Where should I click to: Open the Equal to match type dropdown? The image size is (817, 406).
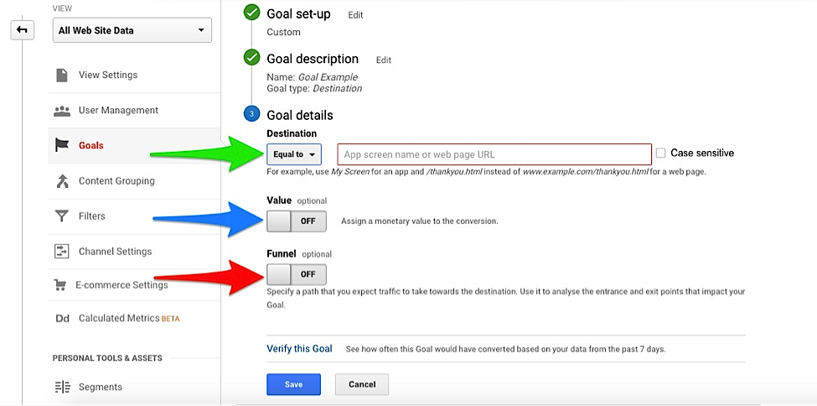pyautogui.click(x=294, y=154)
